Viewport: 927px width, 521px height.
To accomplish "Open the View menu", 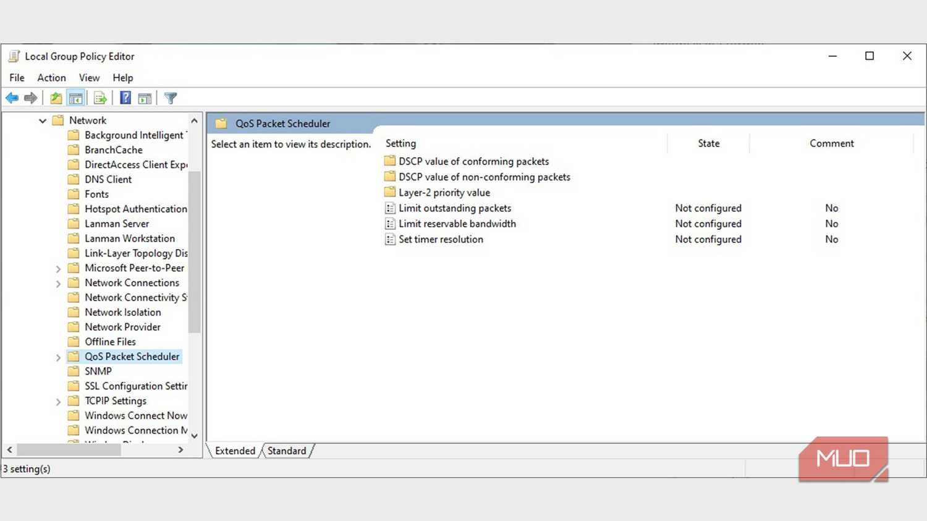I will [x=89, y=78].
